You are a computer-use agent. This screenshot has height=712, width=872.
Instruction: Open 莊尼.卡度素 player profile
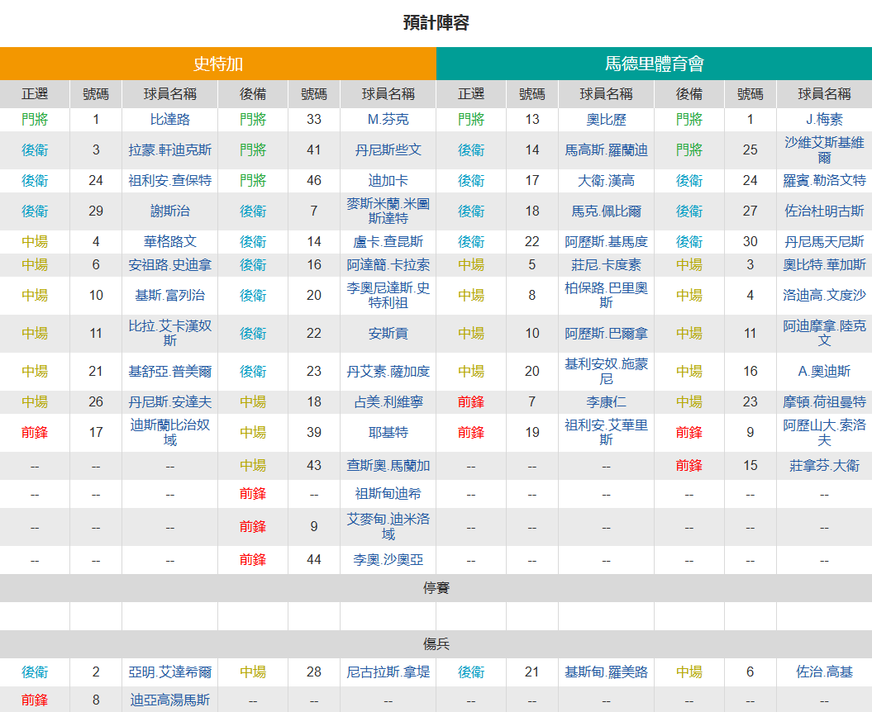[606, 265]
